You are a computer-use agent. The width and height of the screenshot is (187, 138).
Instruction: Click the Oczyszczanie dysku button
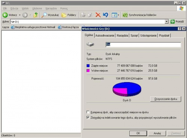(166, 99)
